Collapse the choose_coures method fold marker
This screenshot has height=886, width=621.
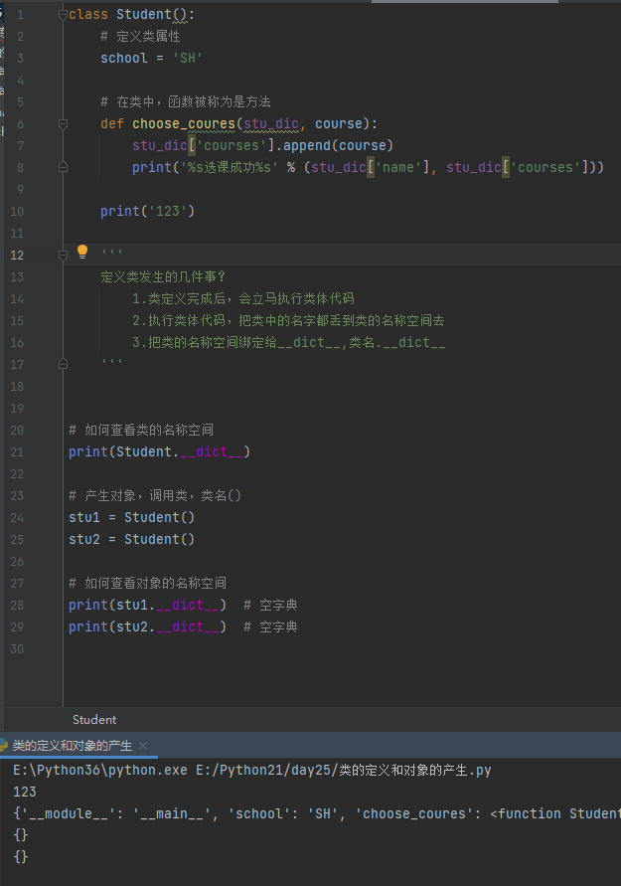tap(63, 123)
